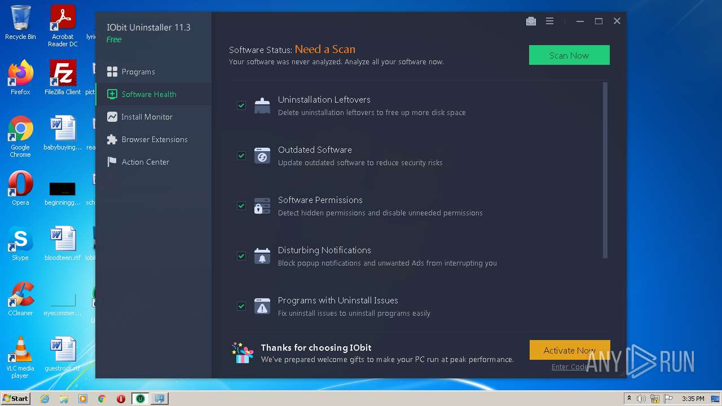Go to Browser Extensions section
This screenshot has width=722, height=406.
click(153, 139)
